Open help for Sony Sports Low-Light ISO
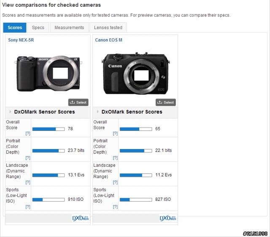This screenshot has height=237, width=270. click(28, 207)
